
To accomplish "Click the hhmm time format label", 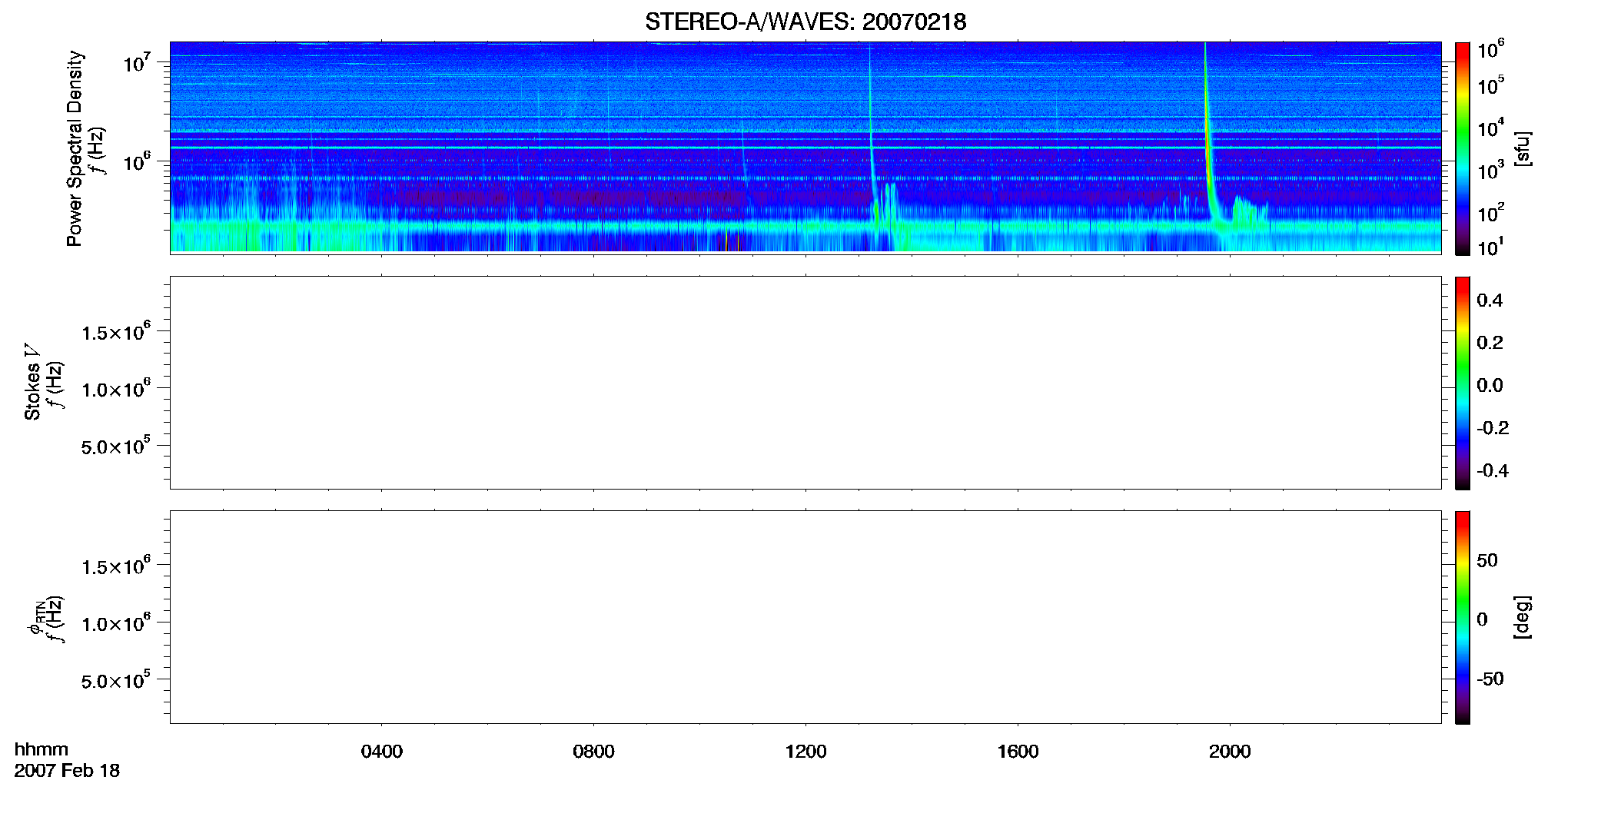I will (42, 749).
